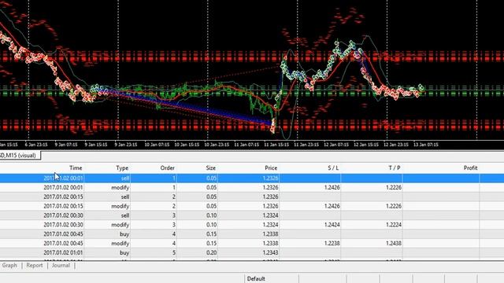Click the 11 Jan 15:15 time axis label
504x283 pixels.
pos(276,145)
